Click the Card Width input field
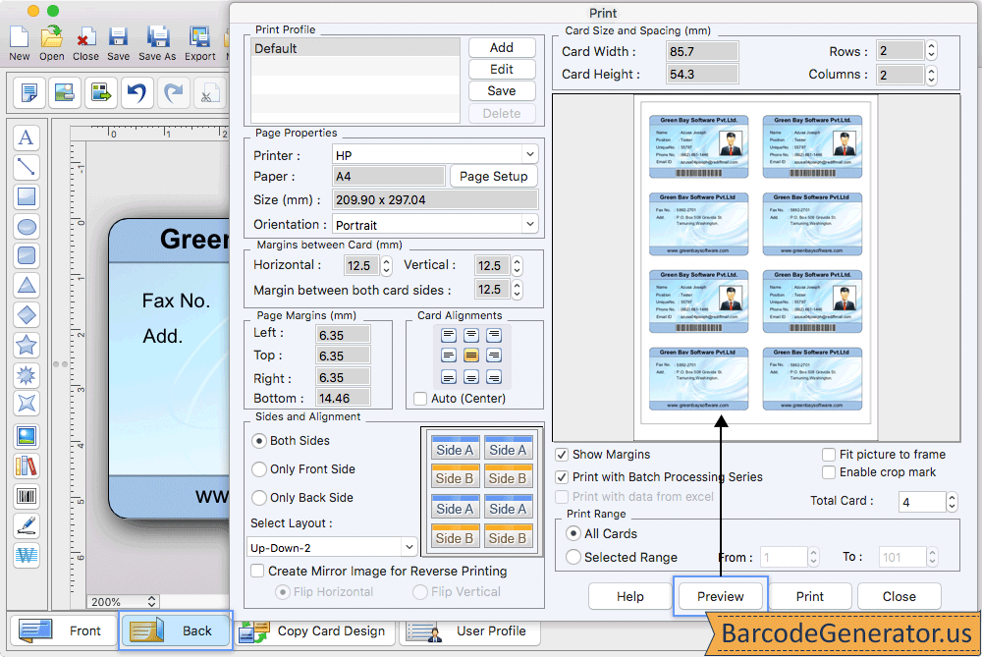982x657 pixels. [x=702, y=51]
